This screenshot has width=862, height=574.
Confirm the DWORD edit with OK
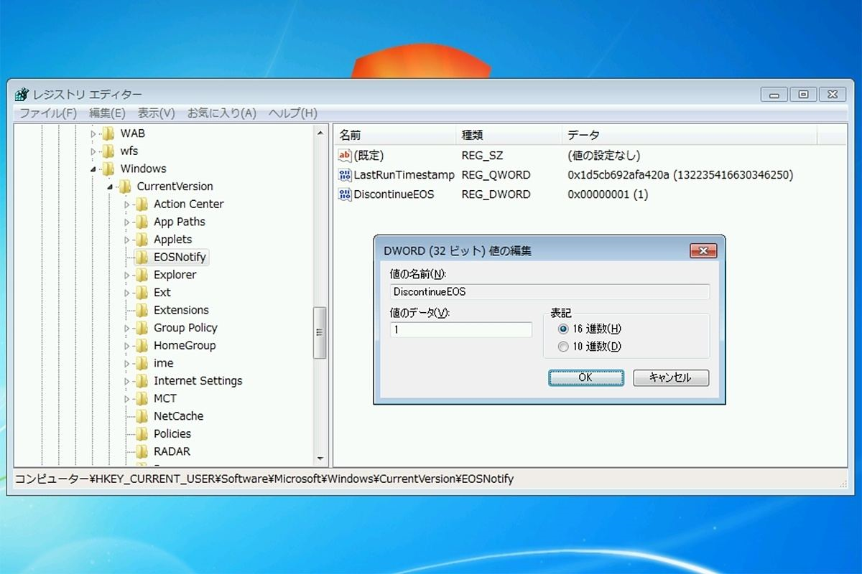[586, 377]
